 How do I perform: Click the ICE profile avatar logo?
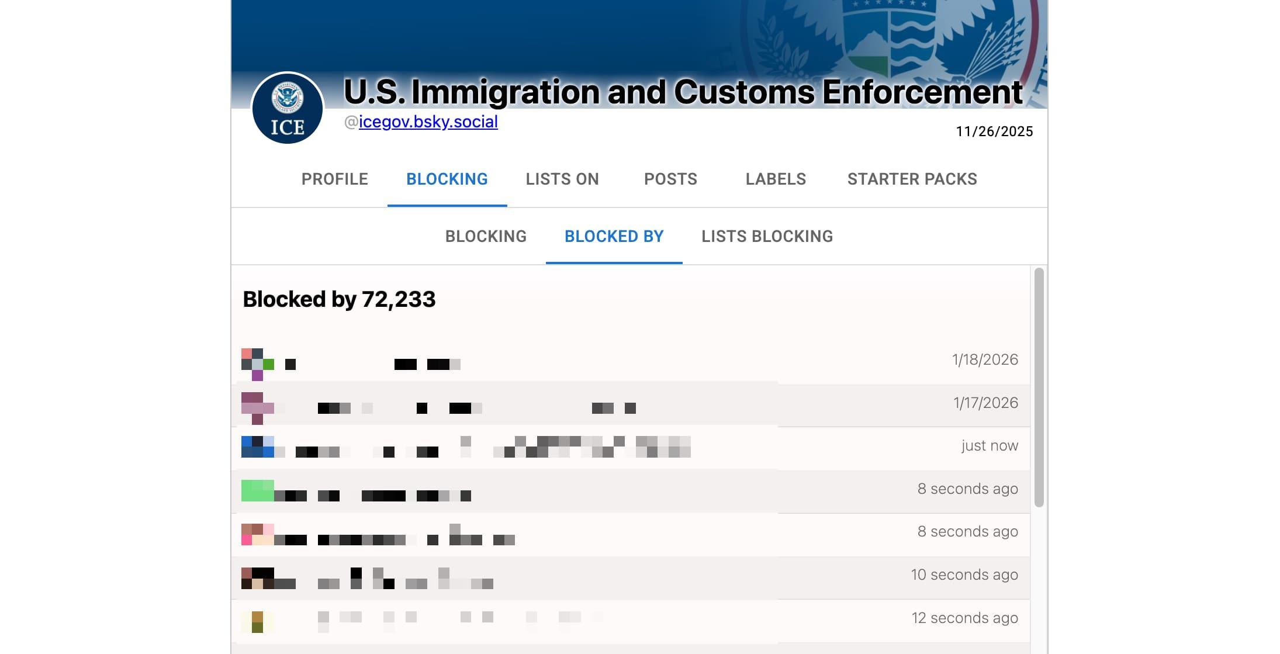point(287,109)
